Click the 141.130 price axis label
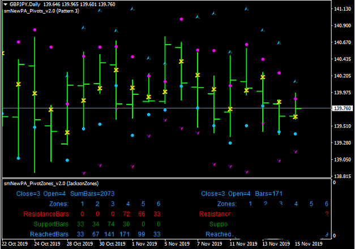Screen dimensions: 355x249 [341, 9]
